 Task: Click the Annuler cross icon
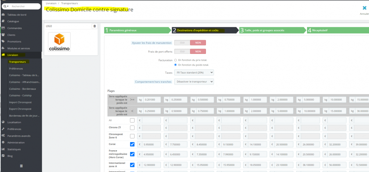tap(365, 8)
